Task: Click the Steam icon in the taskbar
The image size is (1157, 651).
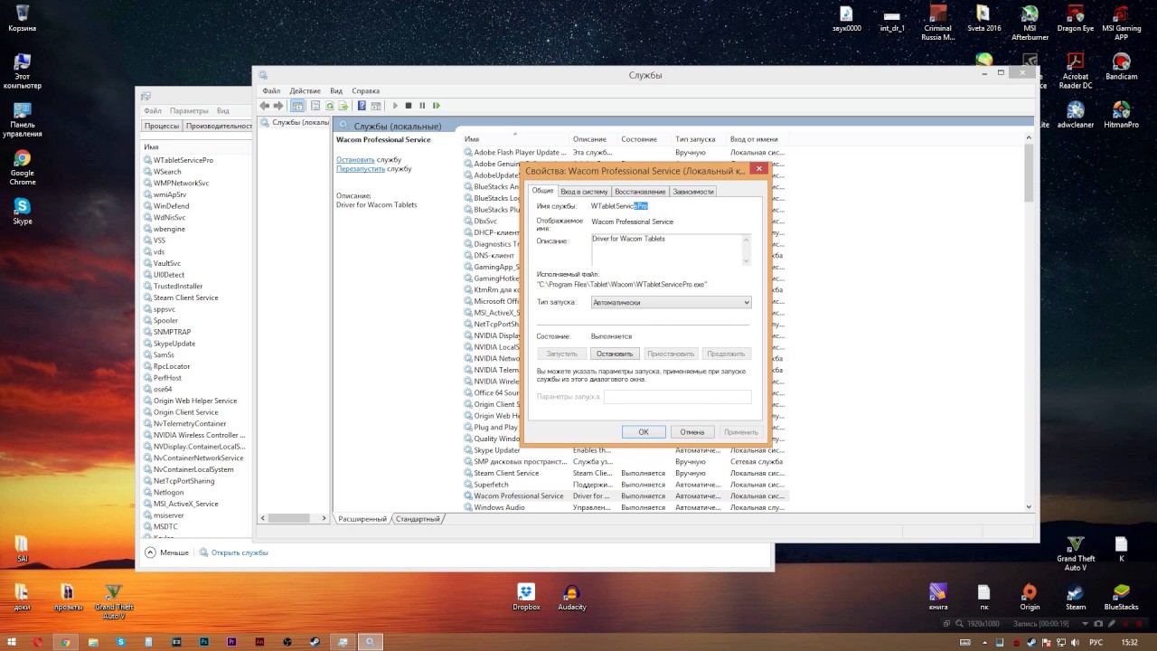Action: pos(315,642)
